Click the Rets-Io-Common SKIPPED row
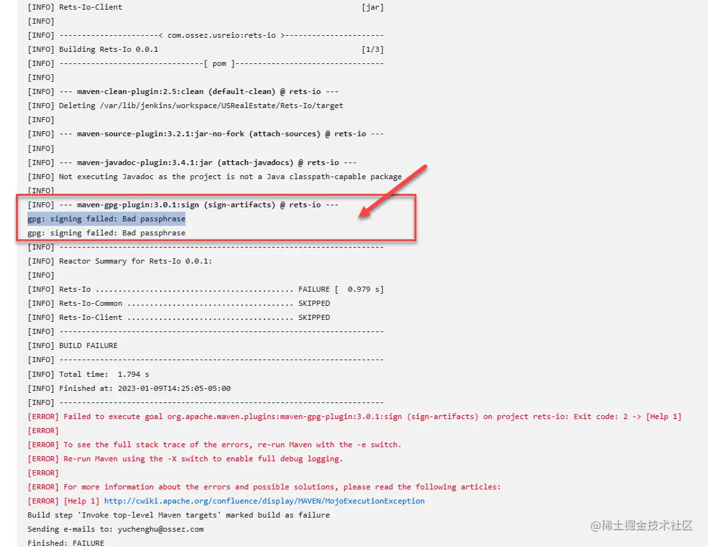708x547 pixels. [178, 303]
